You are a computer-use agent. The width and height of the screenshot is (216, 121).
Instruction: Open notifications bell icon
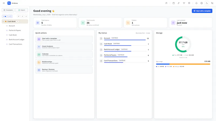[x=196, y=3]
